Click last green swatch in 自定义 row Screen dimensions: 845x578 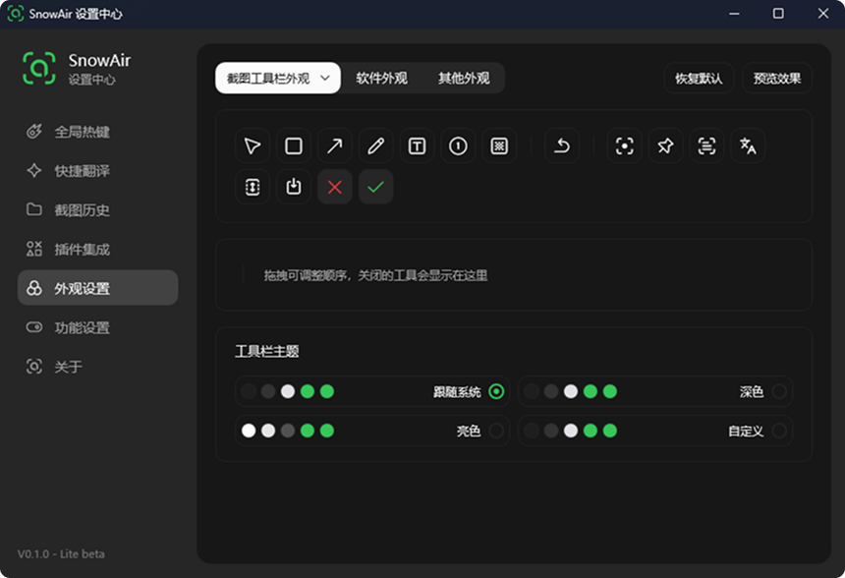coord(610,431)
